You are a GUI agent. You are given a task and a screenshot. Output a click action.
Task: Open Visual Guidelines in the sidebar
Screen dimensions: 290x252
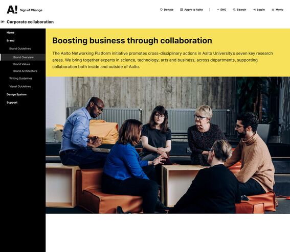coord(20,86)
